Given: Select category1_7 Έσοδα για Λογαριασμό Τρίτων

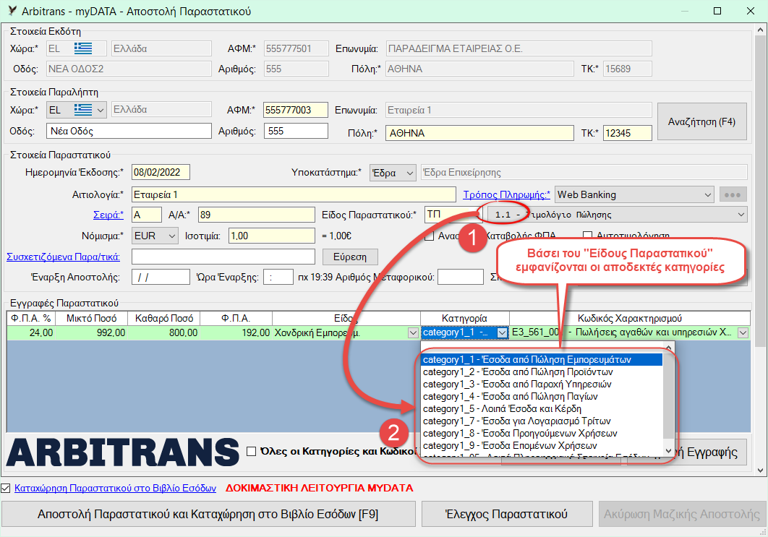Looking at the screenshot, I should coord(541,421).
